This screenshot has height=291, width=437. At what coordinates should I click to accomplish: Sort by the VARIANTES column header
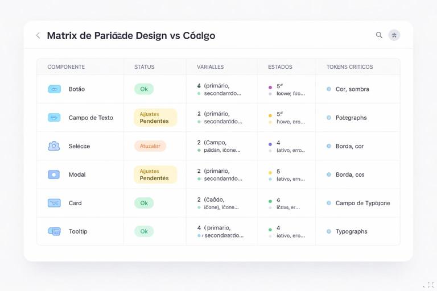210,67
